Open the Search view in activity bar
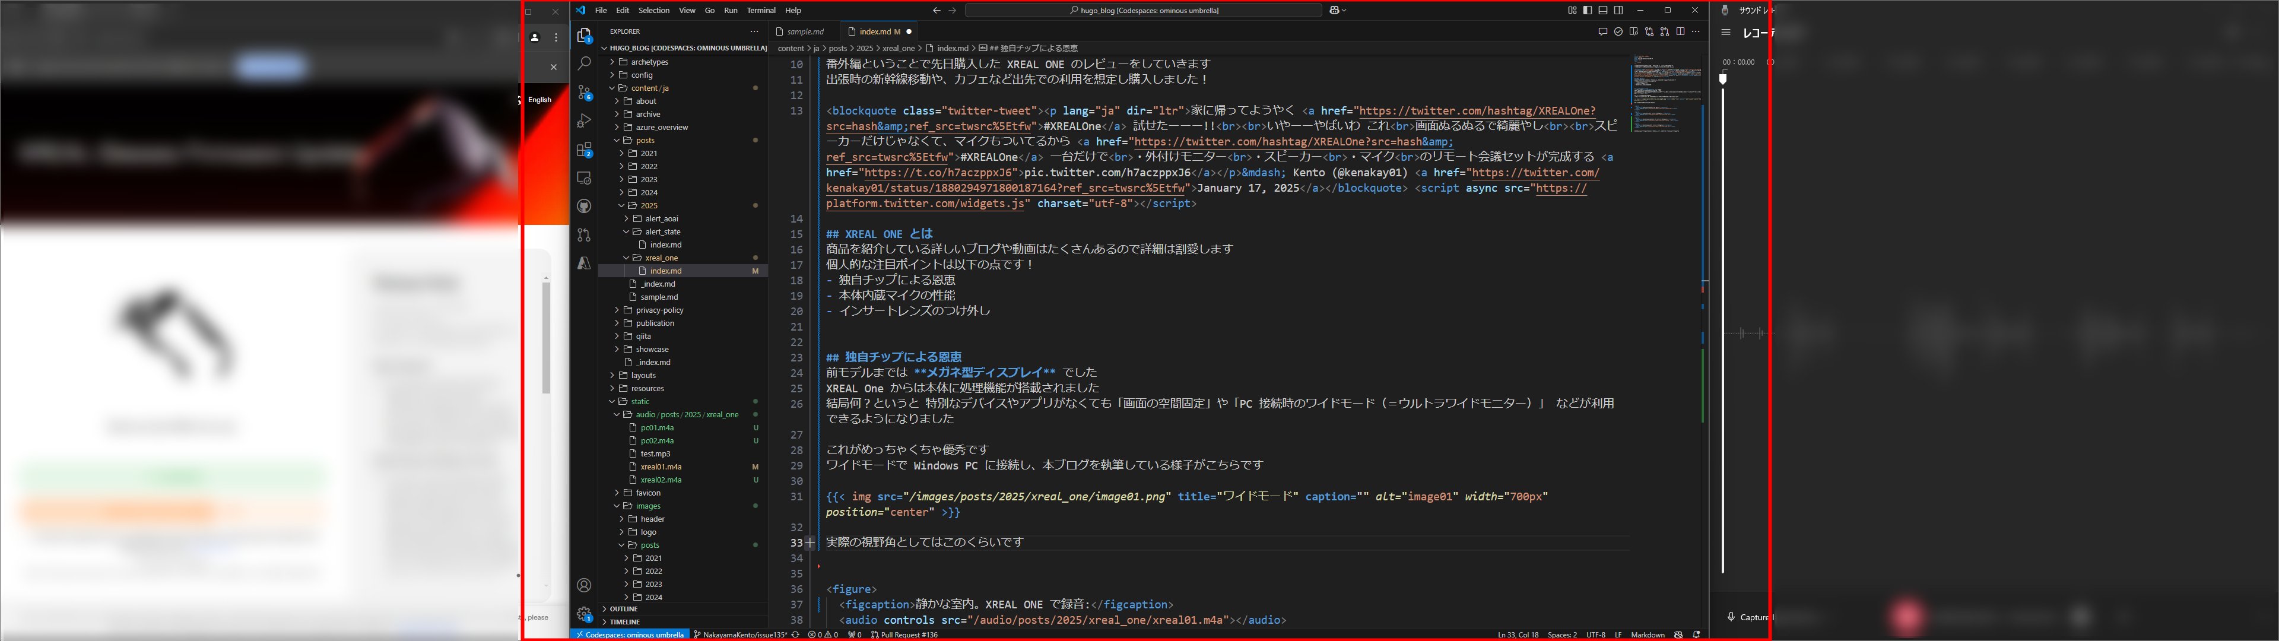Viewport: 2279px width, 641px height. 584,64
